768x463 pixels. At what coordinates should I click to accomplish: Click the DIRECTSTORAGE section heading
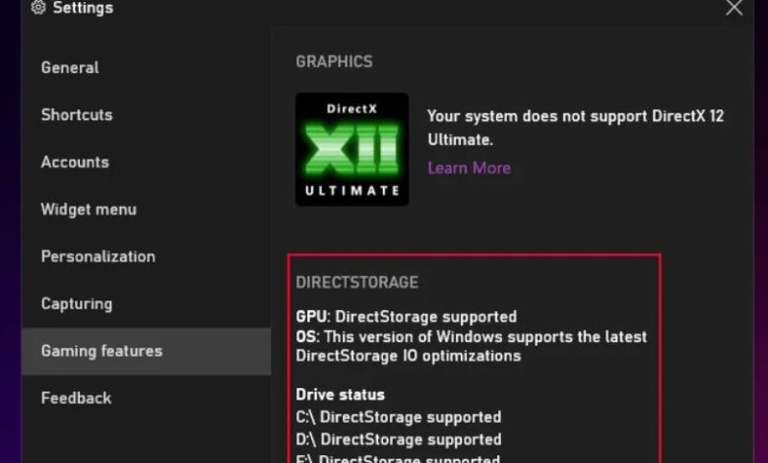coord(357,282)
